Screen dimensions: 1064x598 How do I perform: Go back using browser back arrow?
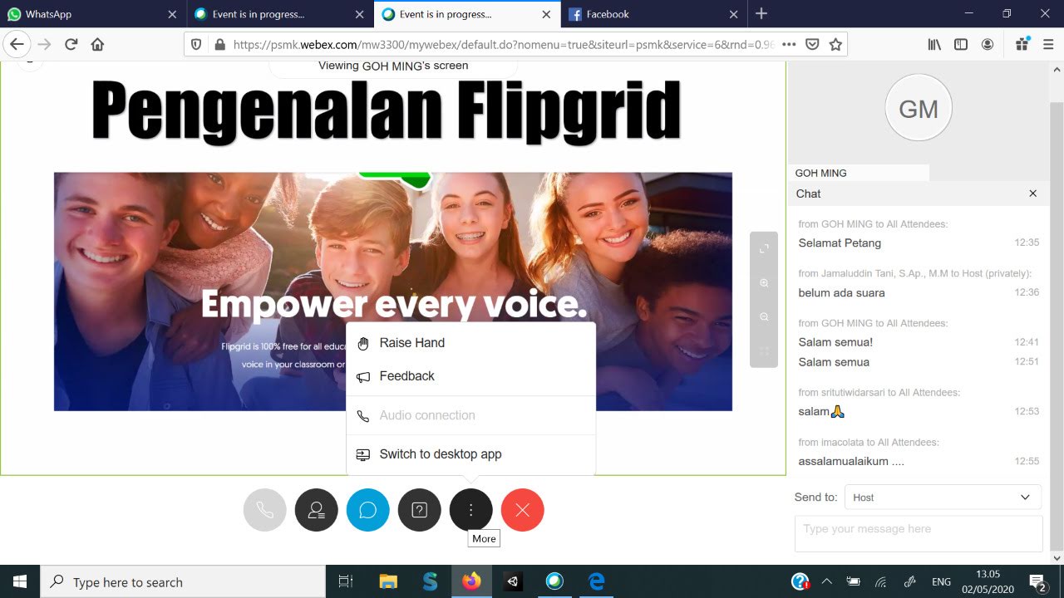point(17,44)
